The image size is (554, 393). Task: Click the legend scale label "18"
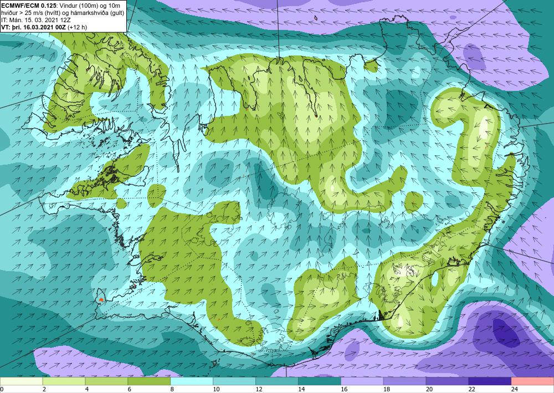(x=387, y=389)
